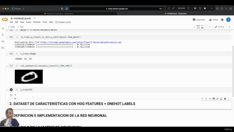Cancel the screen recording with X
Image resolution: width=234 pixels, height=132 pixels.
[x=211, y=8]
